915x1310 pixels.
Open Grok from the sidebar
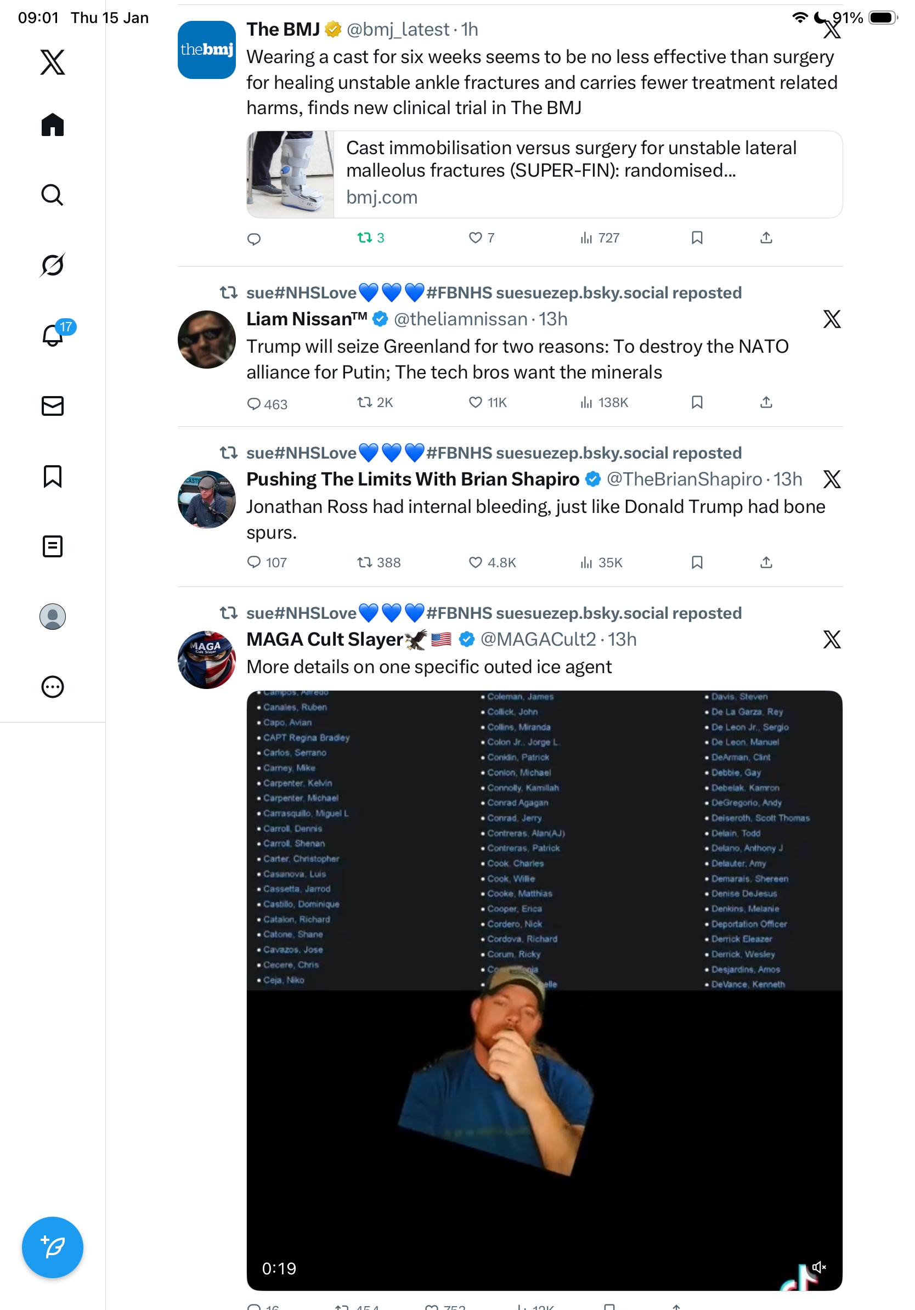click(53, 265)
